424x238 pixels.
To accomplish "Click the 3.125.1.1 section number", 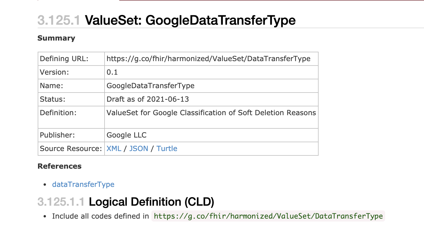I will point(61,202).
